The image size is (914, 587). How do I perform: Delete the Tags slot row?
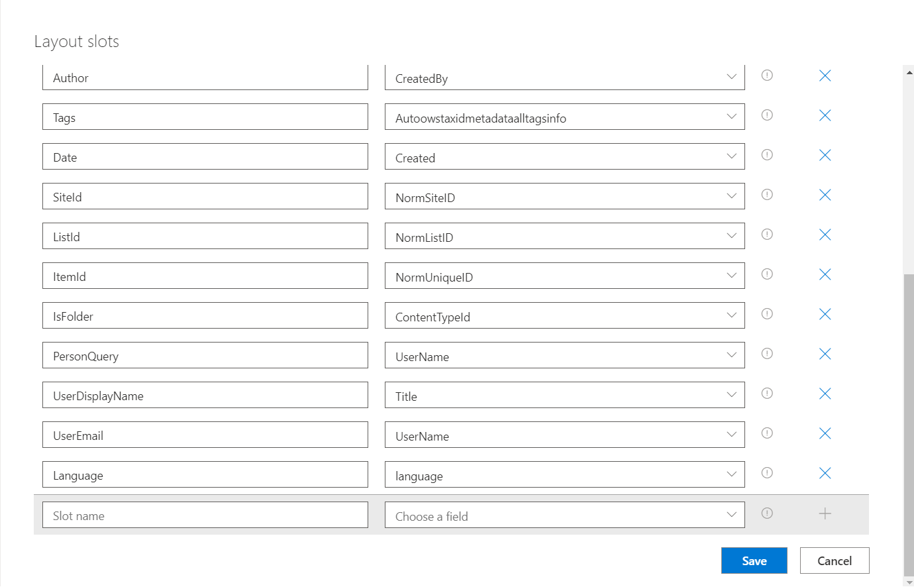(825, 115)
